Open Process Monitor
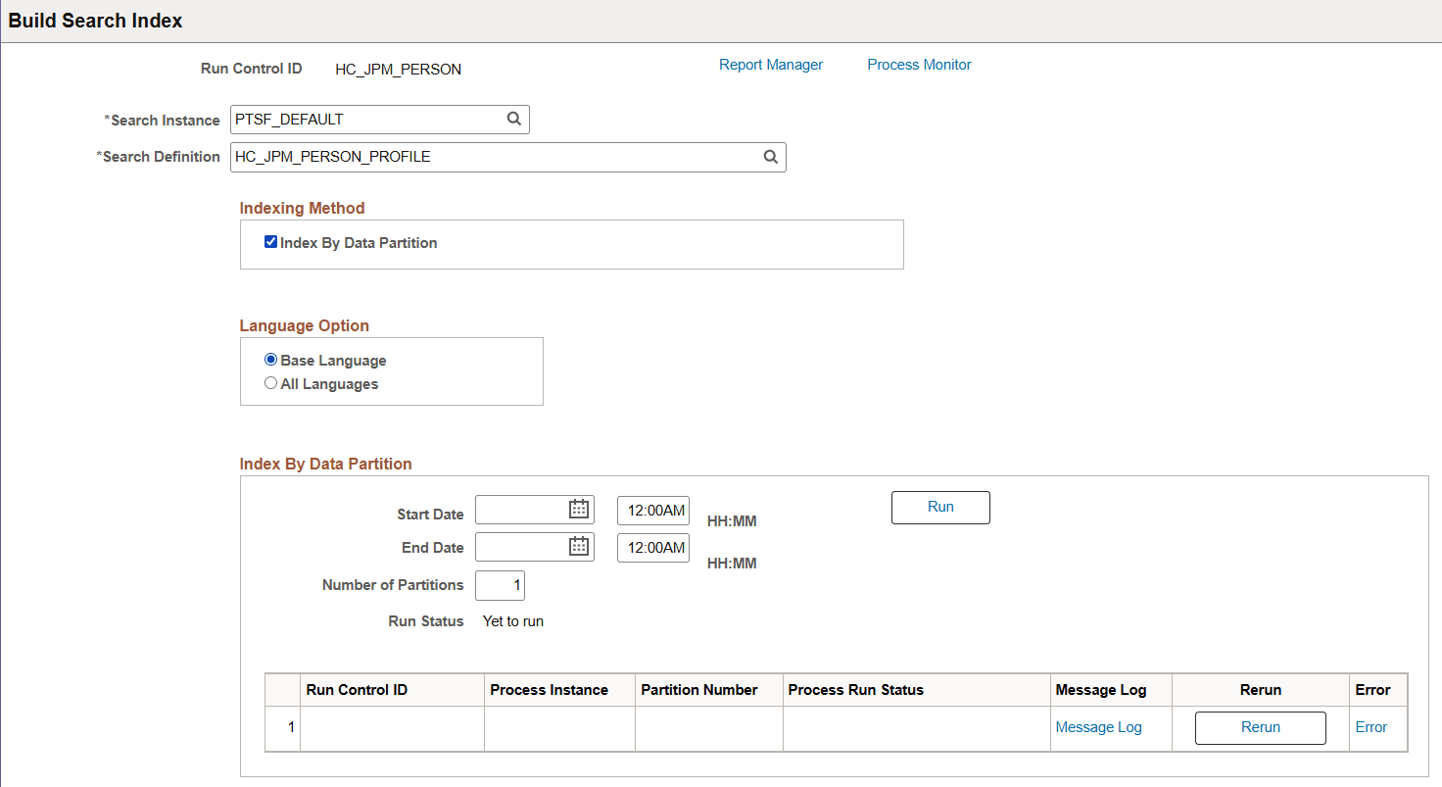This screenshot has width=1442, height=787. pyautogui.click(x=918, y=64)
